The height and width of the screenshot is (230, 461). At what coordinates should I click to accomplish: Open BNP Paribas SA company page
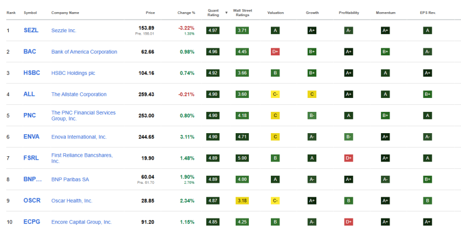tap(70, 179)
